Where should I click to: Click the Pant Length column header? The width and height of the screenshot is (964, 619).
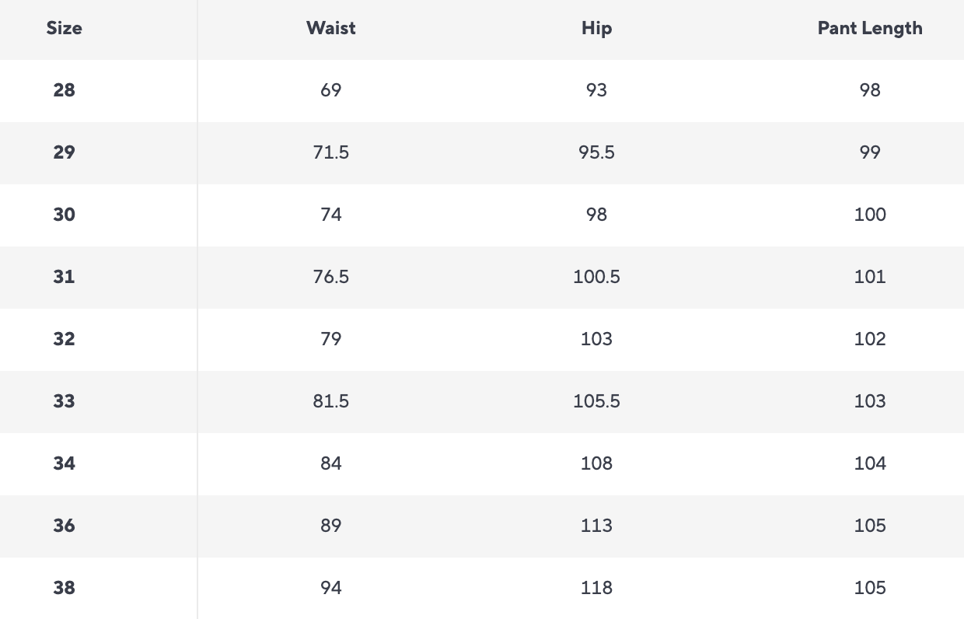pyautogui.click(x=869, y=28)
